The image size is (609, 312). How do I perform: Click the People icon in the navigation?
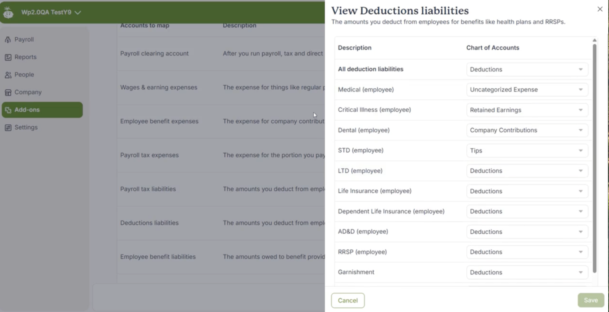[x=8, y=74]
